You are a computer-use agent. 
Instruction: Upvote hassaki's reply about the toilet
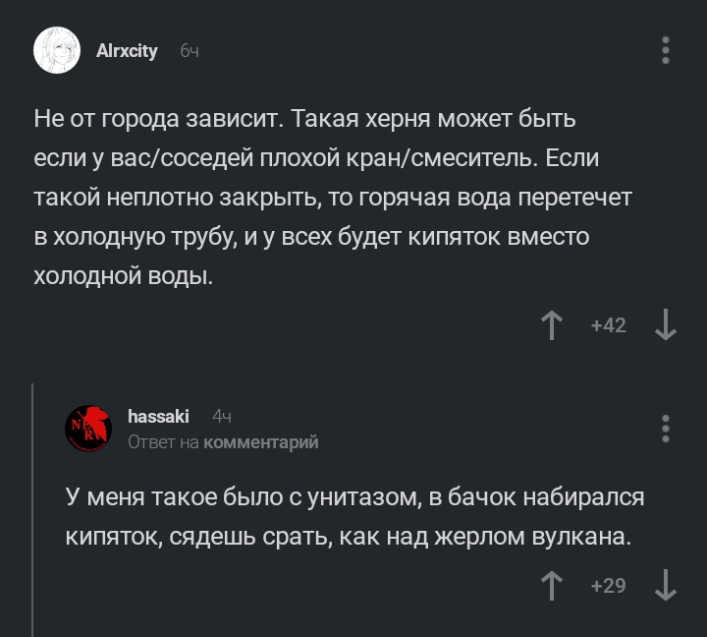pyautogui.click(x=552, y=586)
